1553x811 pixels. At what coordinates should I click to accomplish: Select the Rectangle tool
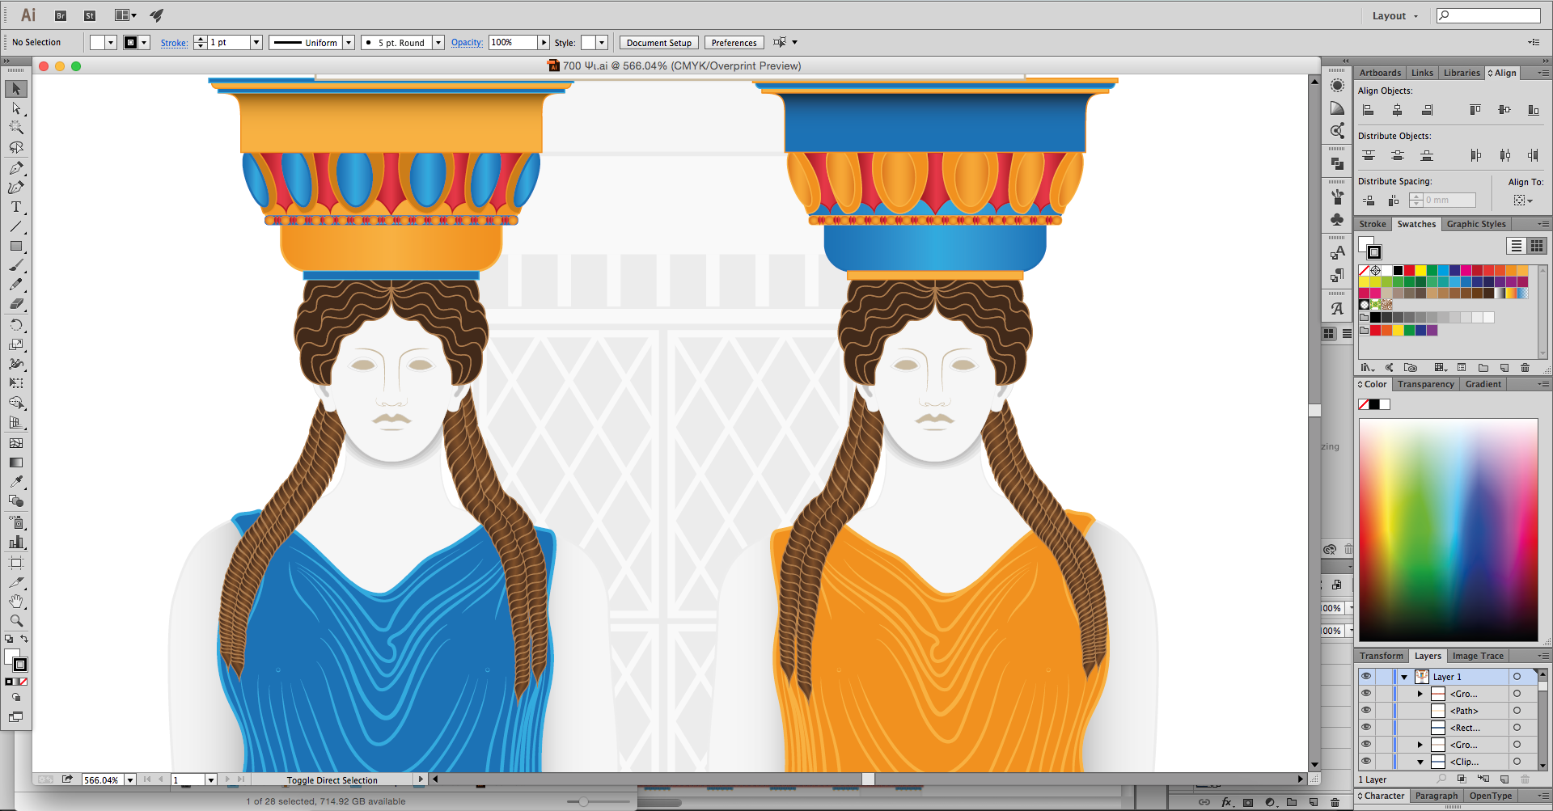[16, 246]
